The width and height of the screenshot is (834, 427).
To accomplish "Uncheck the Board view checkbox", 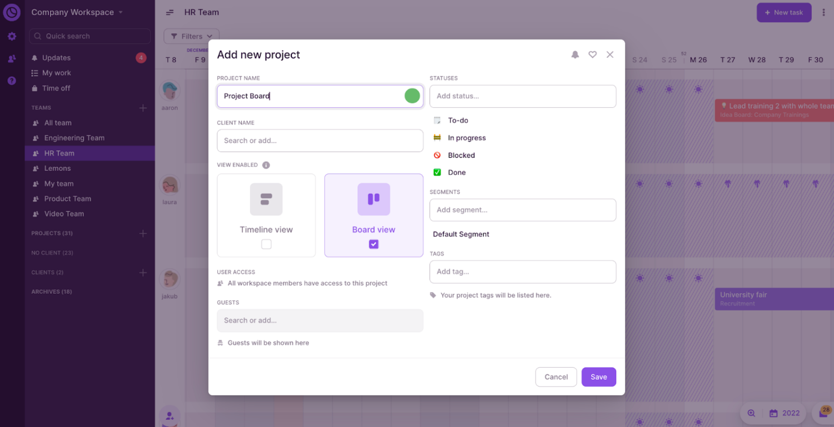I will (x=374, y=244).
